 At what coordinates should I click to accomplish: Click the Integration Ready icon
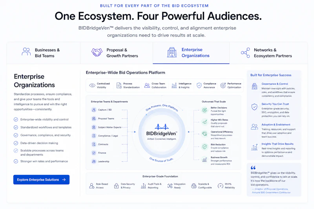point(170,186)
